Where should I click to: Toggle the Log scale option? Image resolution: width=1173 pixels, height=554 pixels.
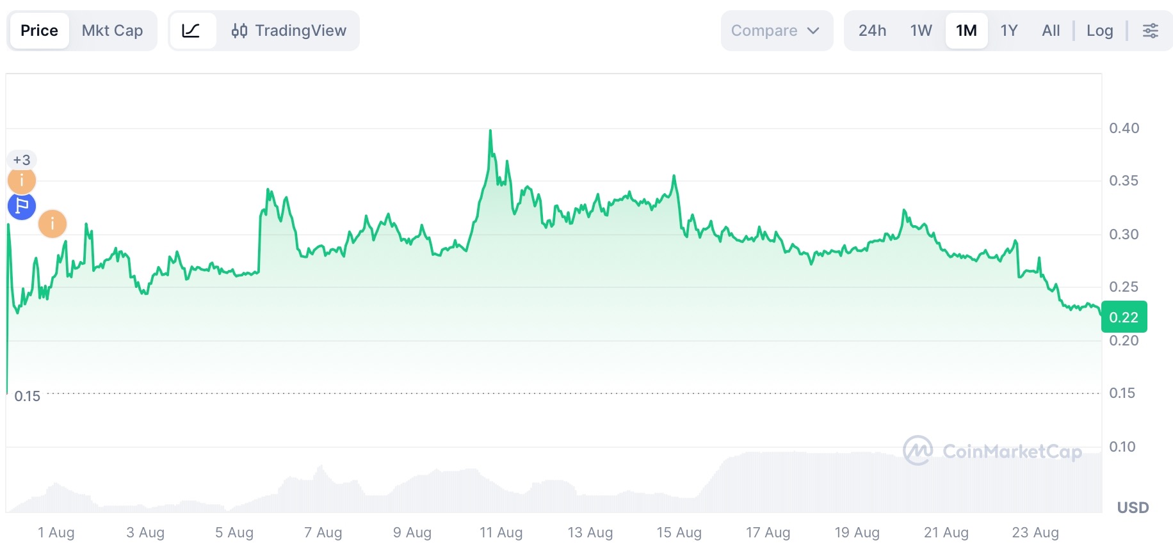point(1099,31)
